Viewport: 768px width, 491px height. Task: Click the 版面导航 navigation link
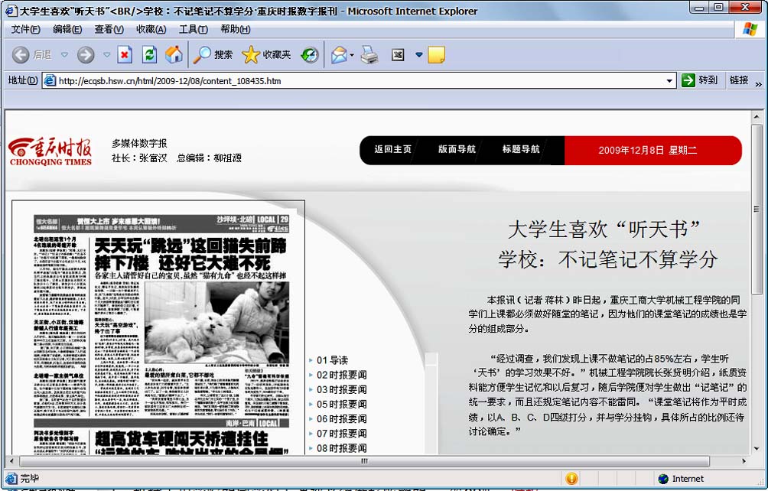click(x=457, y=150)
